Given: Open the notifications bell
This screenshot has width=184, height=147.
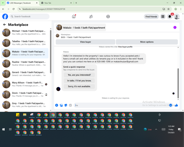Looking at the screenshot, I should 170,17.
